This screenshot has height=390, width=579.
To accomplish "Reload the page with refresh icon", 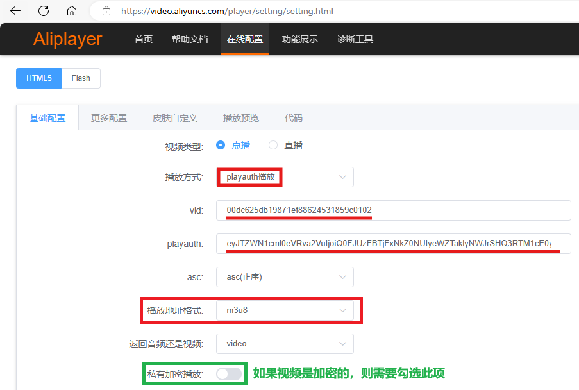I will (x=44, y=11).
